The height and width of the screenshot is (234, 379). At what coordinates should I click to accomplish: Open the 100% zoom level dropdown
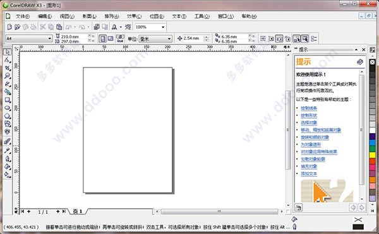[163, 26]
